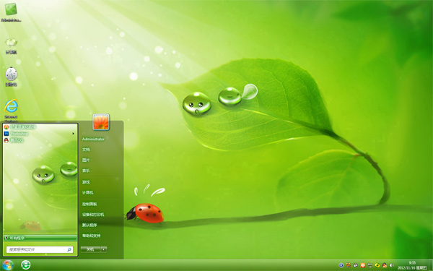Open 文档 (Documents) in Start menu
433x271 pixels.
coord(86,150)
